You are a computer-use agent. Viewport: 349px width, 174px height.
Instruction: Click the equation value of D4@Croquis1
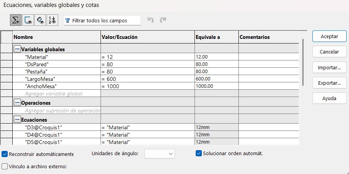pyautogui.click(x=148, y=135)
